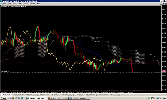Switch to the GBPUSDm,Daily chart tab
This screenshot has height=100, width=167.
[44, 95]
